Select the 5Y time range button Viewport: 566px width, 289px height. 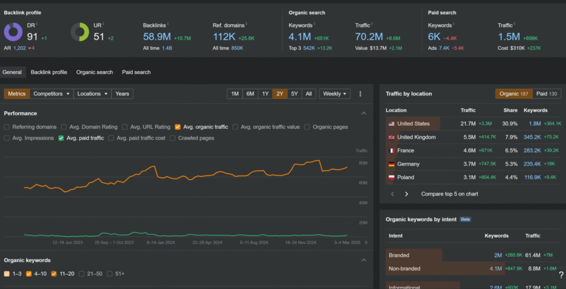pyautogui.click(x=294, y=94)
